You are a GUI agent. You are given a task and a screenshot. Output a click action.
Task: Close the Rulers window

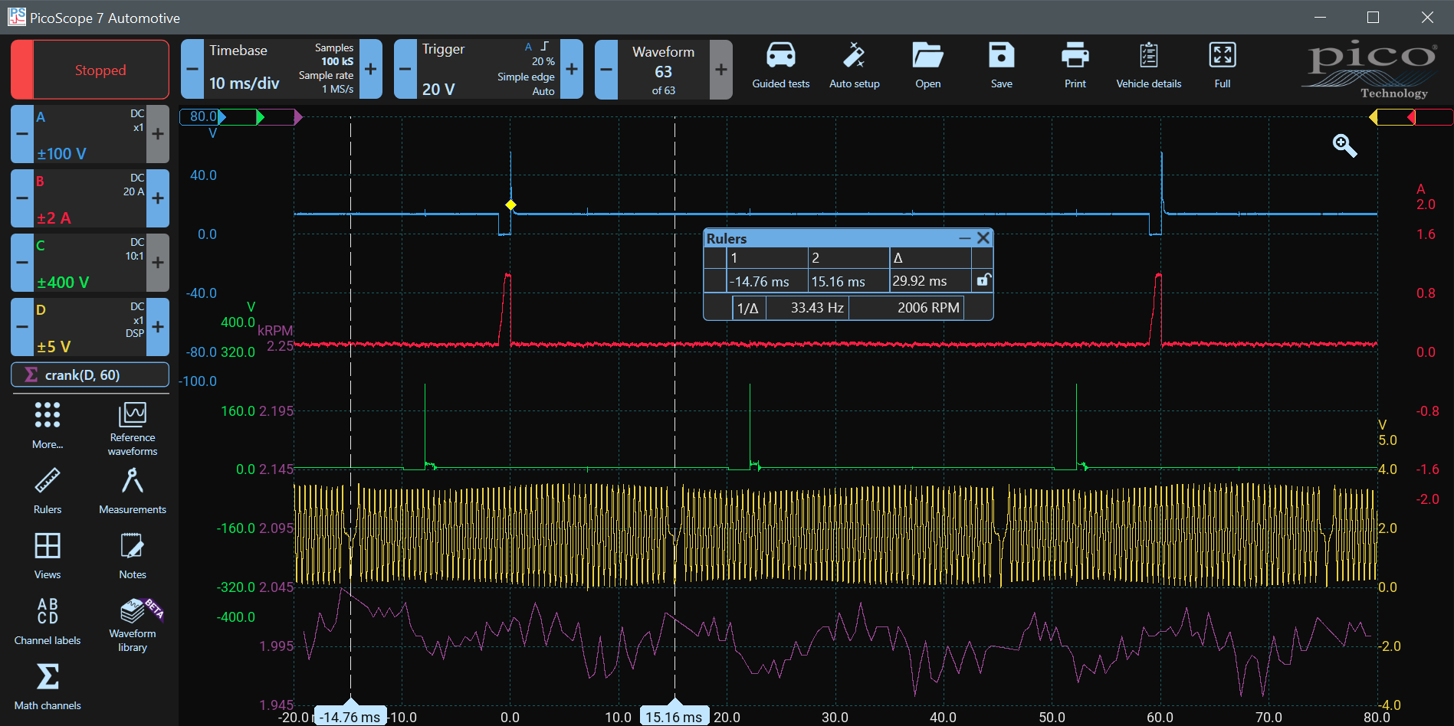(x=983, y=238)
